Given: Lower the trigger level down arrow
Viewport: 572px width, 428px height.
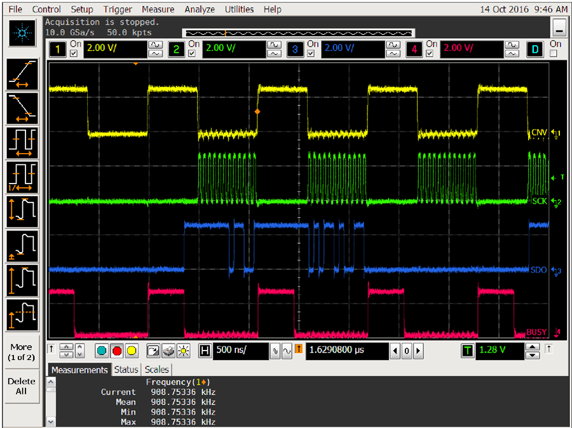Looking at the screenshot, I should pyautogui.click(x=533, y=355).
